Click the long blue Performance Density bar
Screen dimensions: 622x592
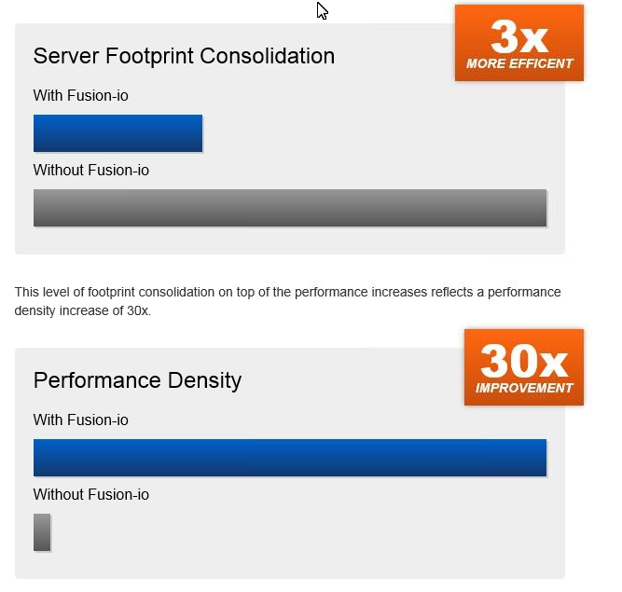(x=290, y=458)
